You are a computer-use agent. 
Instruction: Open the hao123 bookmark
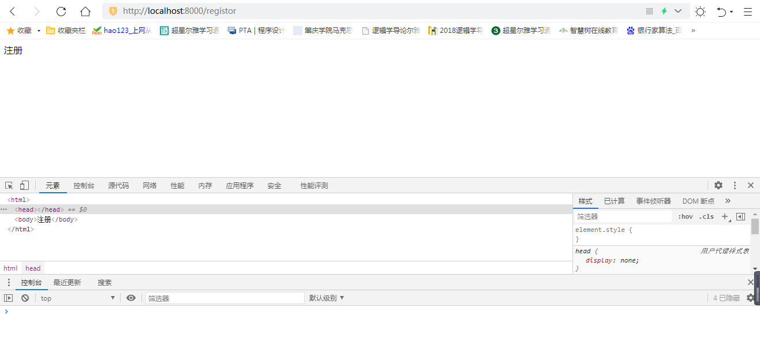[x=122, y=31]
